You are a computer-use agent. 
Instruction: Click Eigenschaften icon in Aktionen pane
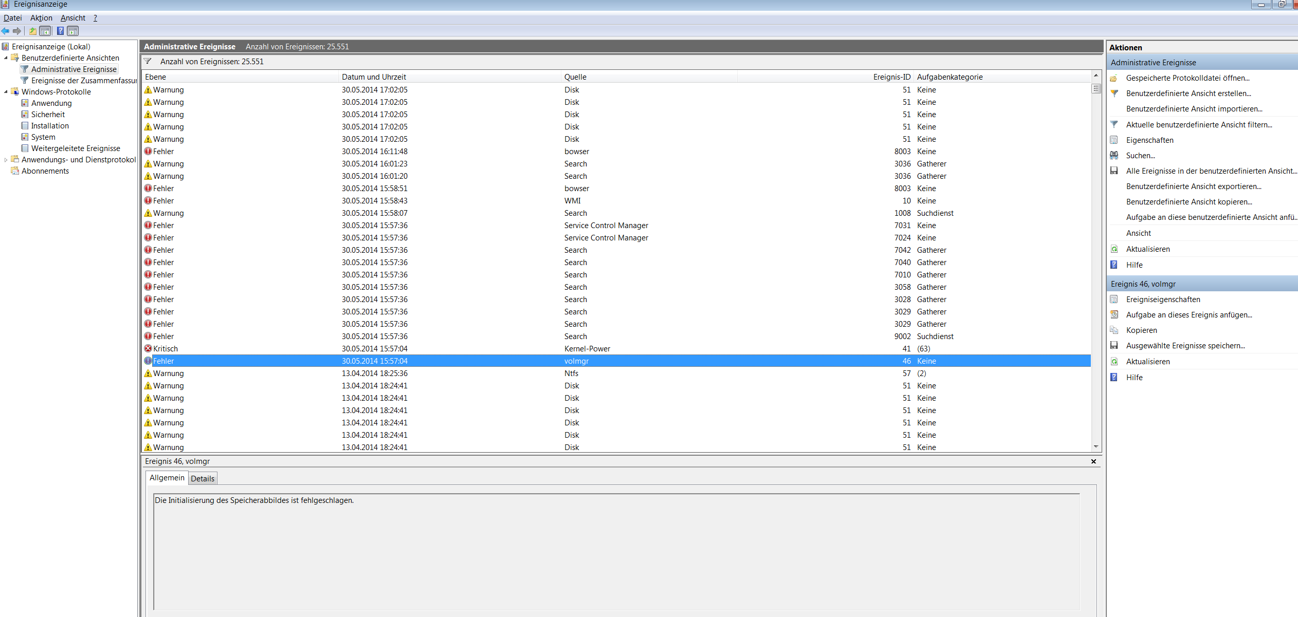coord(1114,140)
